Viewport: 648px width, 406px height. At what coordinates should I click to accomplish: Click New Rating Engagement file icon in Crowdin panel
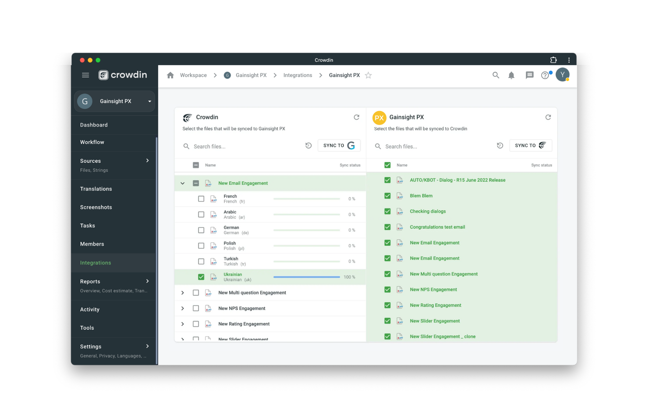coord(208,324)
